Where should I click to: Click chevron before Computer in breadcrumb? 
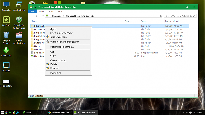pyautogui.click(x=50, y=16)
